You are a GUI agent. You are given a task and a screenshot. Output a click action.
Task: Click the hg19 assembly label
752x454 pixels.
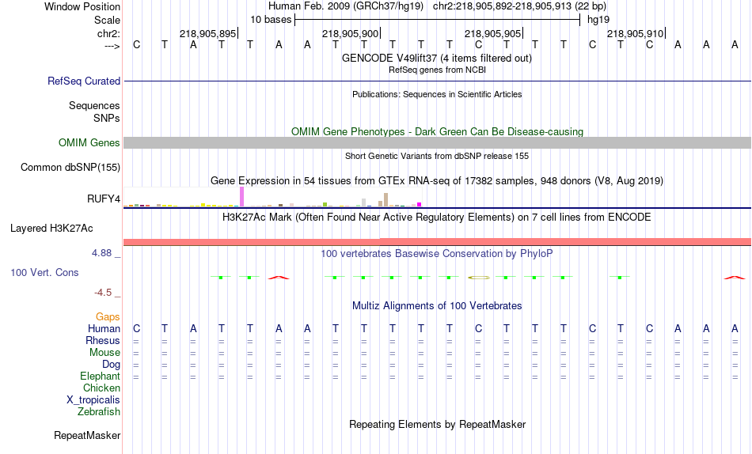point(598,20)
